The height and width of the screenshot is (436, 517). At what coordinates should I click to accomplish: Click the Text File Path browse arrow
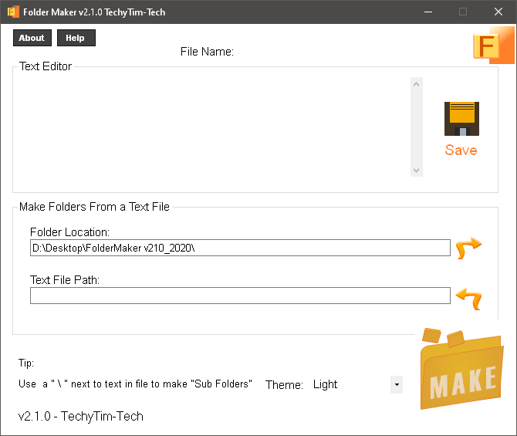(469, 299)
